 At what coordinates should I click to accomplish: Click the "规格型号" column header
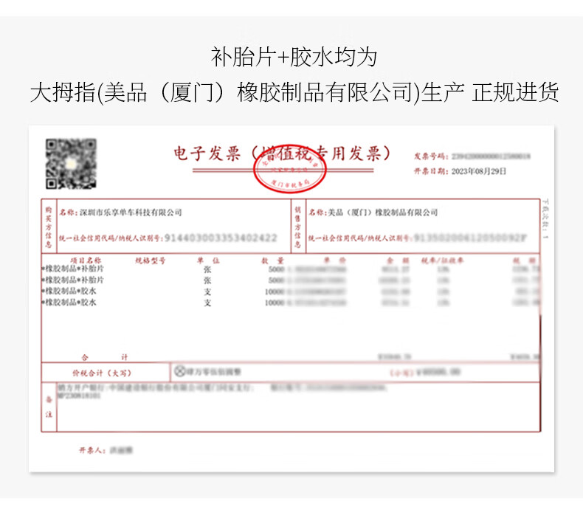coord(151,261)
